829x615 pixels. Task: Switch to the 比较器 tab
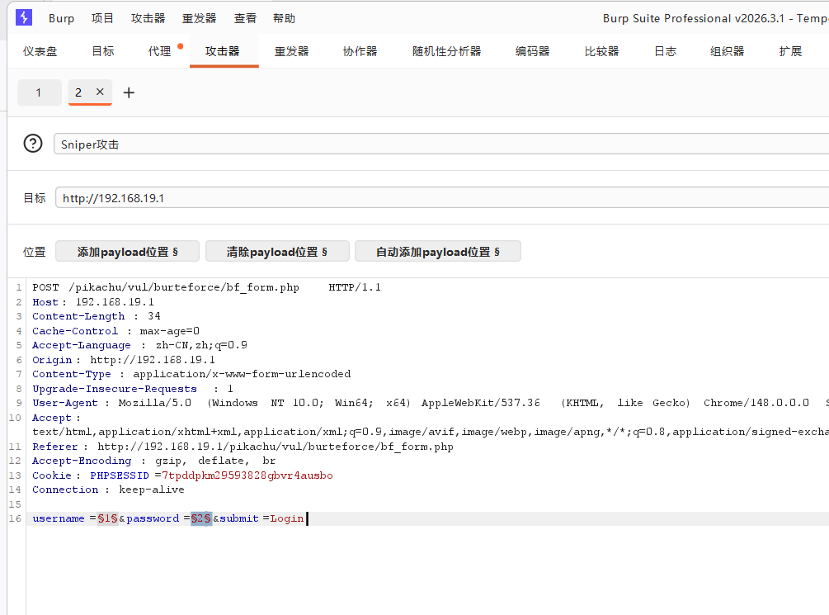601,51
